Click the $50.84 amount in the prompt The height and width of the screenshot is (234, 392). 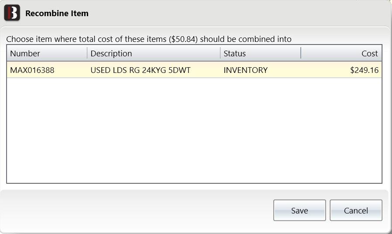pyautogui.click(x=183, y=39)
